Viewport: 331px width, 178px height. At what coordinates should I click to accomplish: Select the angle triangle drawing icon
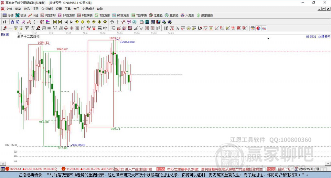pyautogui.click(x=60, y=28)
